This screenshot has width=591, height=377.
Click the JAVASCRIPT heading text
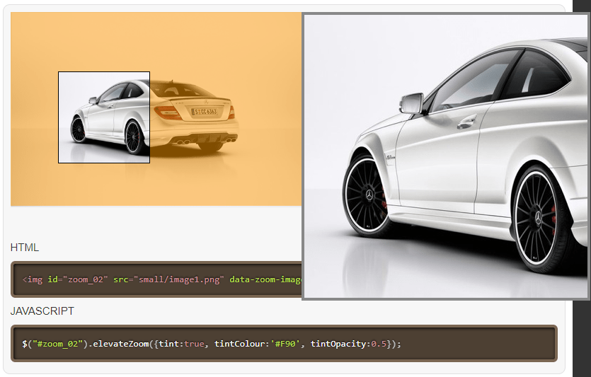click(x=42, y=311)
